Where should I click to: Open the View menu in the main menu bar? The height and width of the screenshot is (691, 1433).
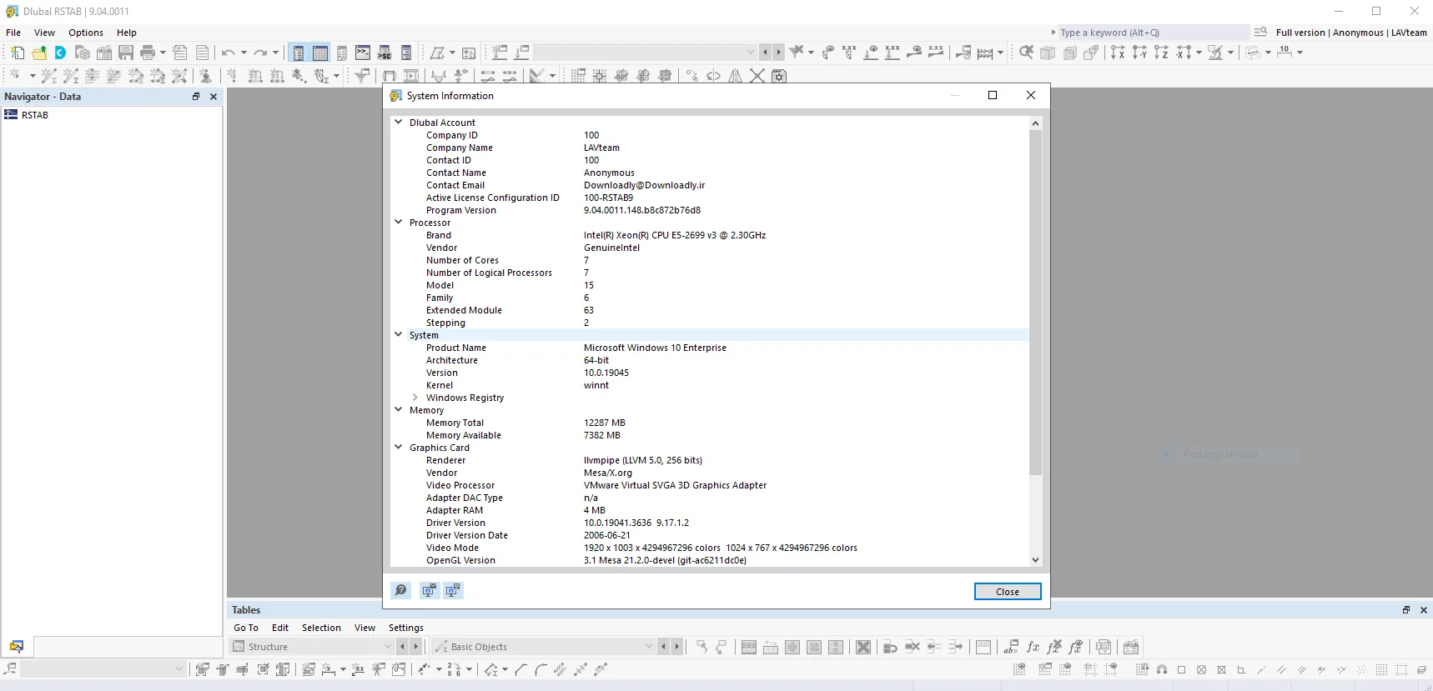click(44, 33)
